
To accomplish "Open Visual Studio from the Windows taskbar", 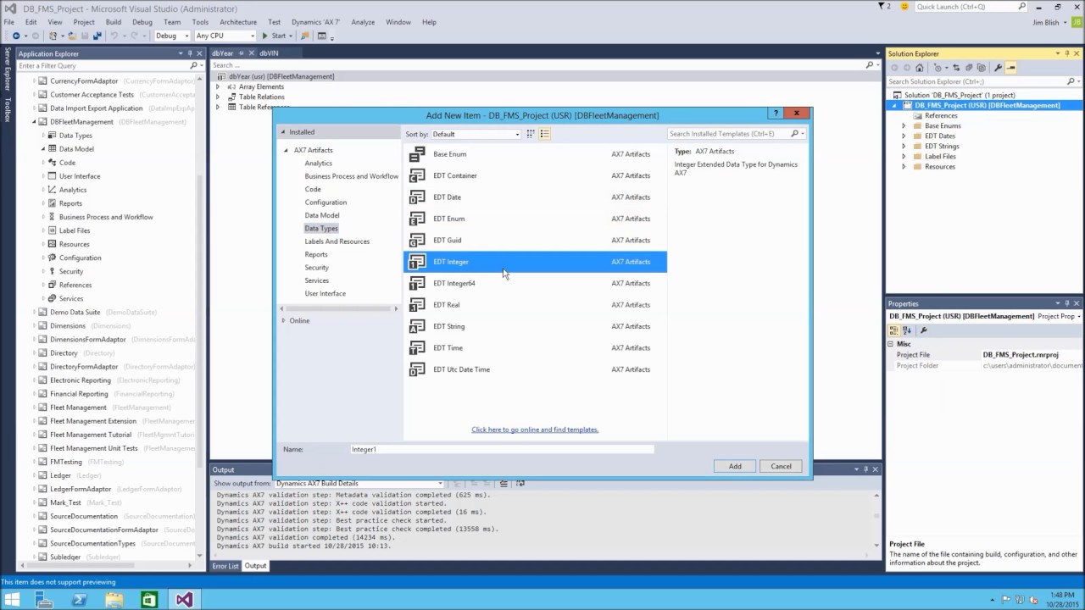I will click(x=184, y=600).
